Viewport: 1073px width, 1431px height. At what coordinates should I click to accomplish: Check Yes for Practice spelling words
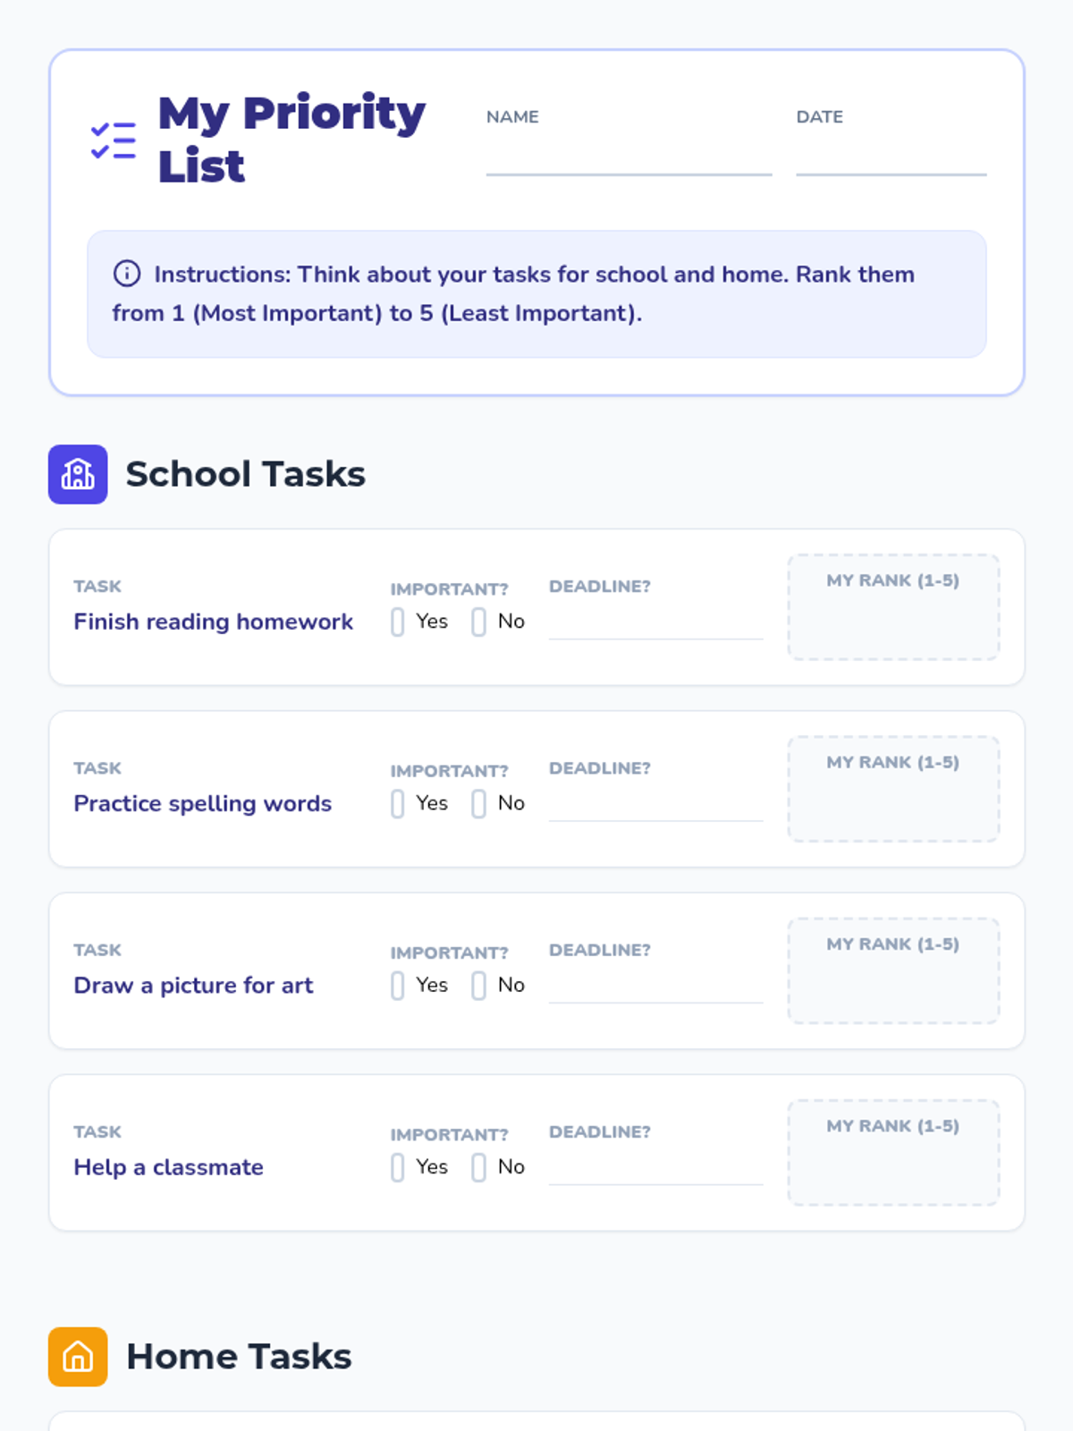[x=398, y=803]
